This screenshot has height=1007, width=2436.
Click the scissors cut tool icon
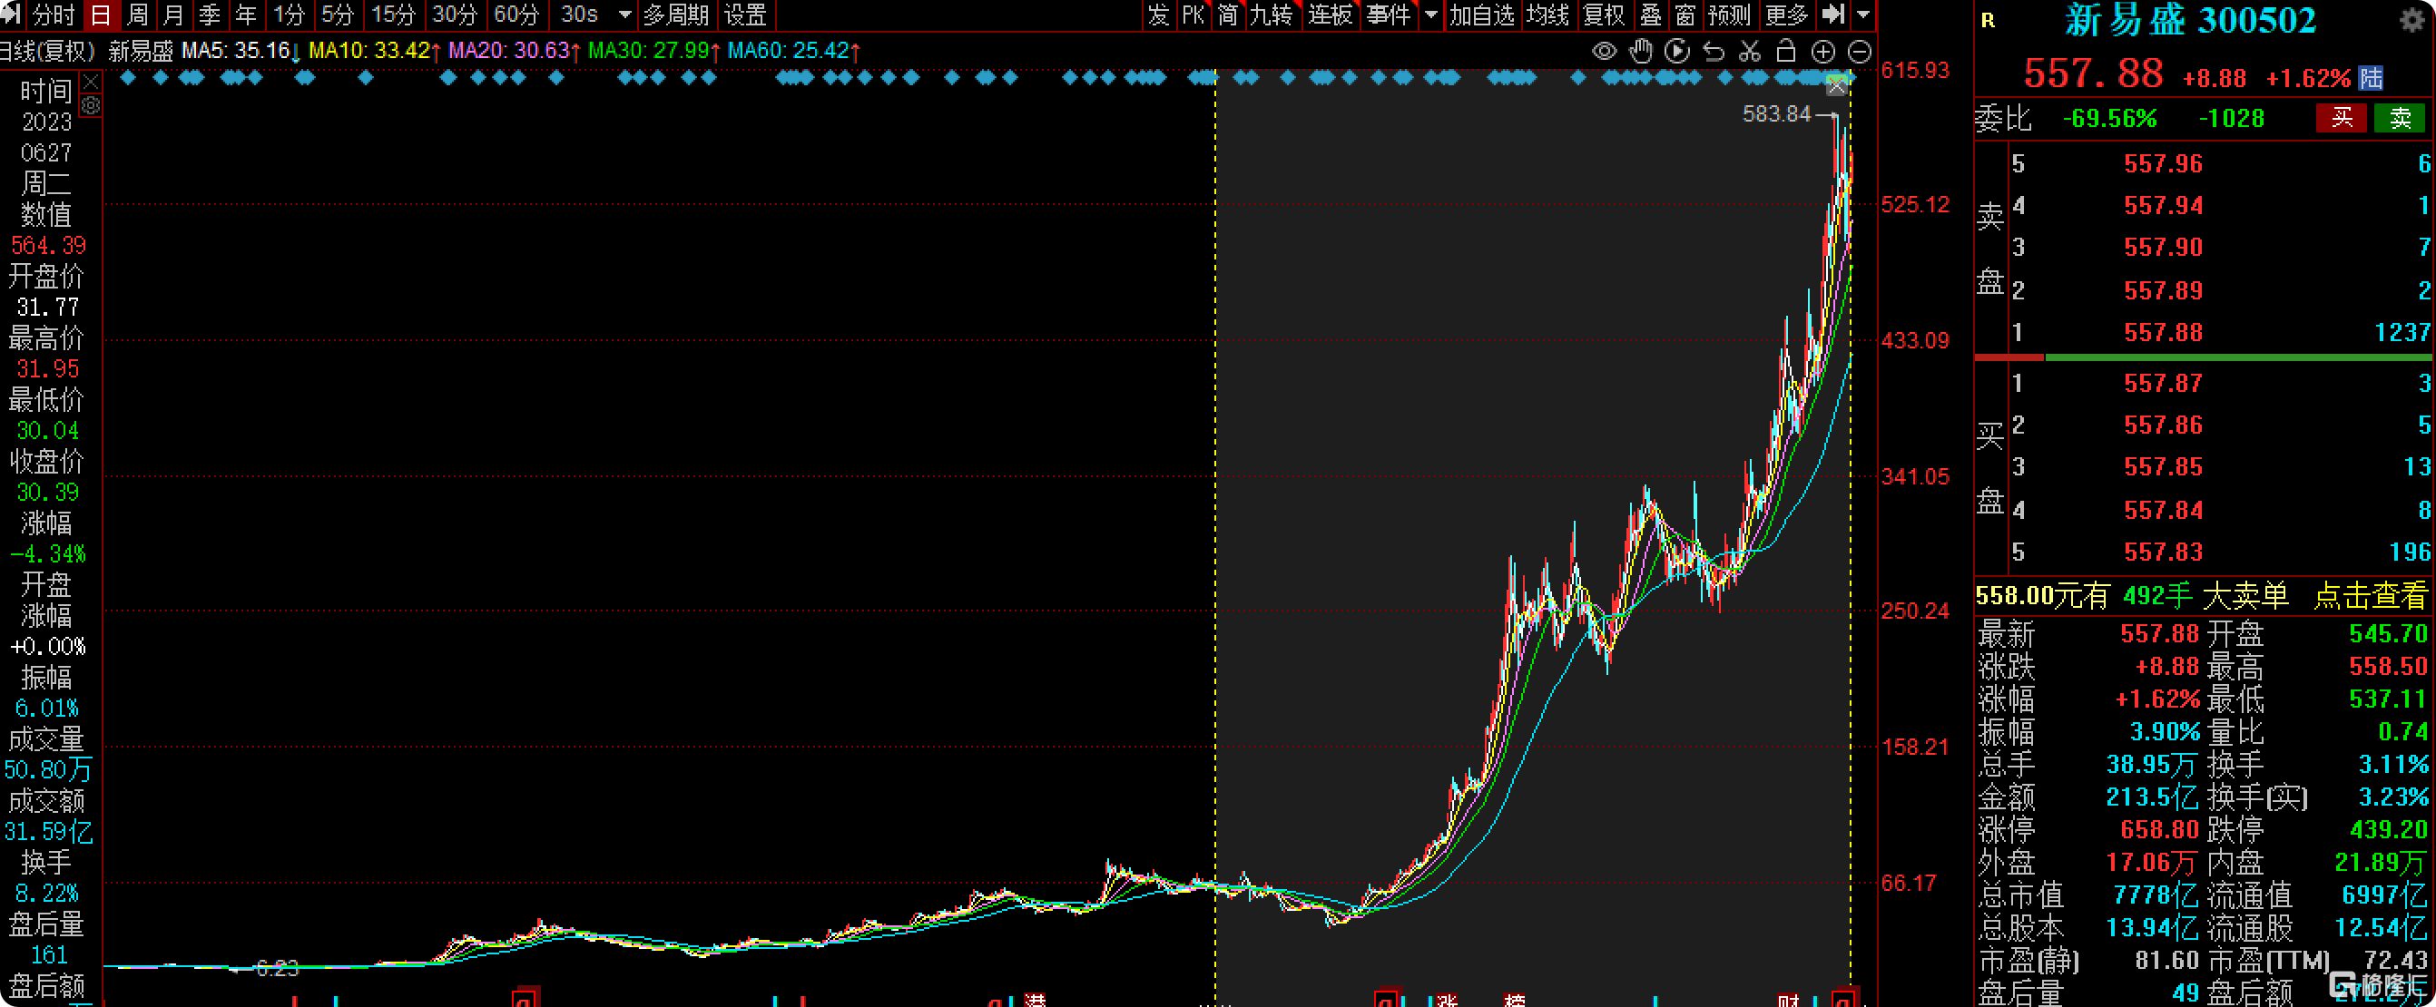coord(1750,51)
